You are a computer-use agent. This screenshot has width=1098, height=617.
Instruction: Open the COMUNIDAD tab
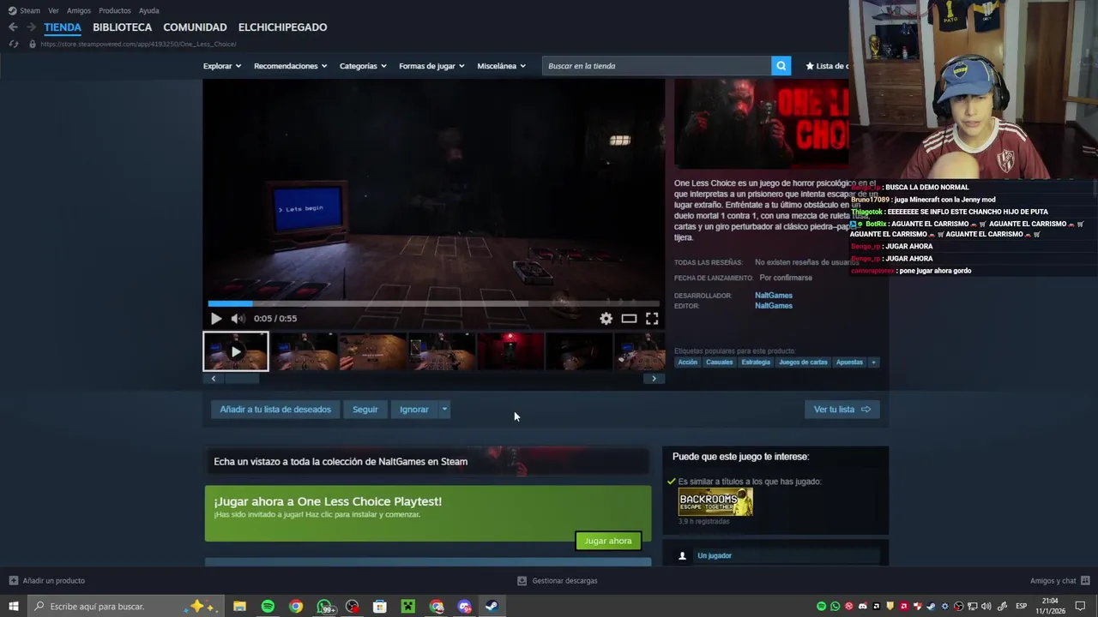tap(195, 27)
